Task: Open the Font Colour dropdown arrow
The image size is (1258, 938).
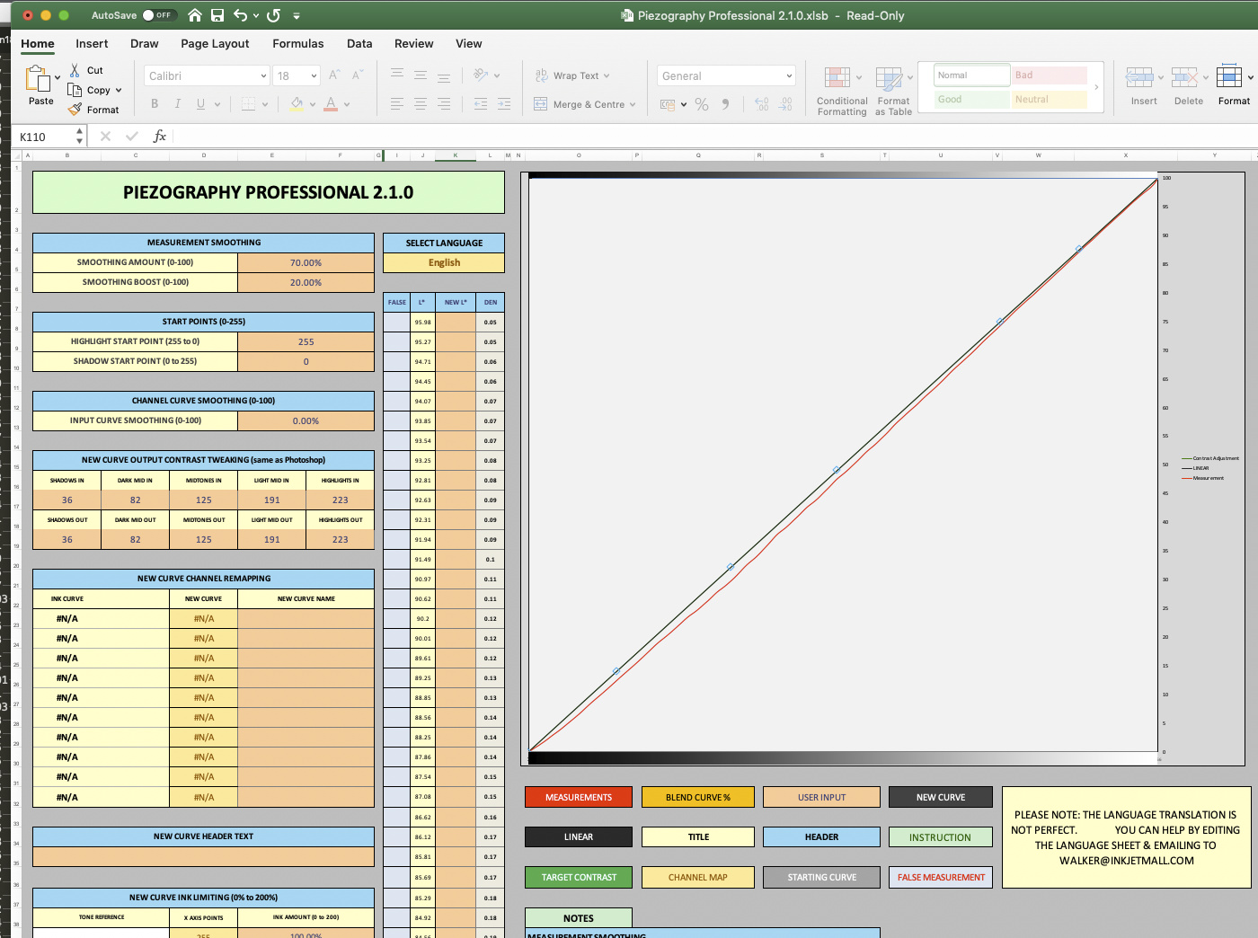Action: [x=346, y=104]
